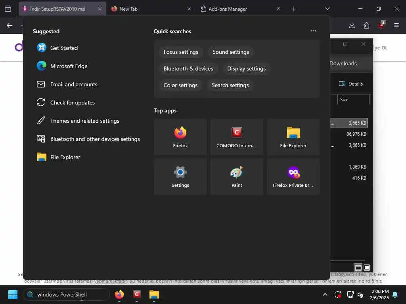Close the Add-ons Manager tab
This screenshot has width=406, height=304.
[278, 9]
